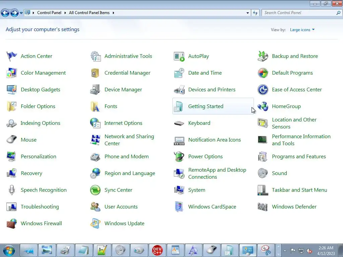Viewport: 343px width, 257px height.
Task: Open the Recovery link
Action: pos(31,173)
